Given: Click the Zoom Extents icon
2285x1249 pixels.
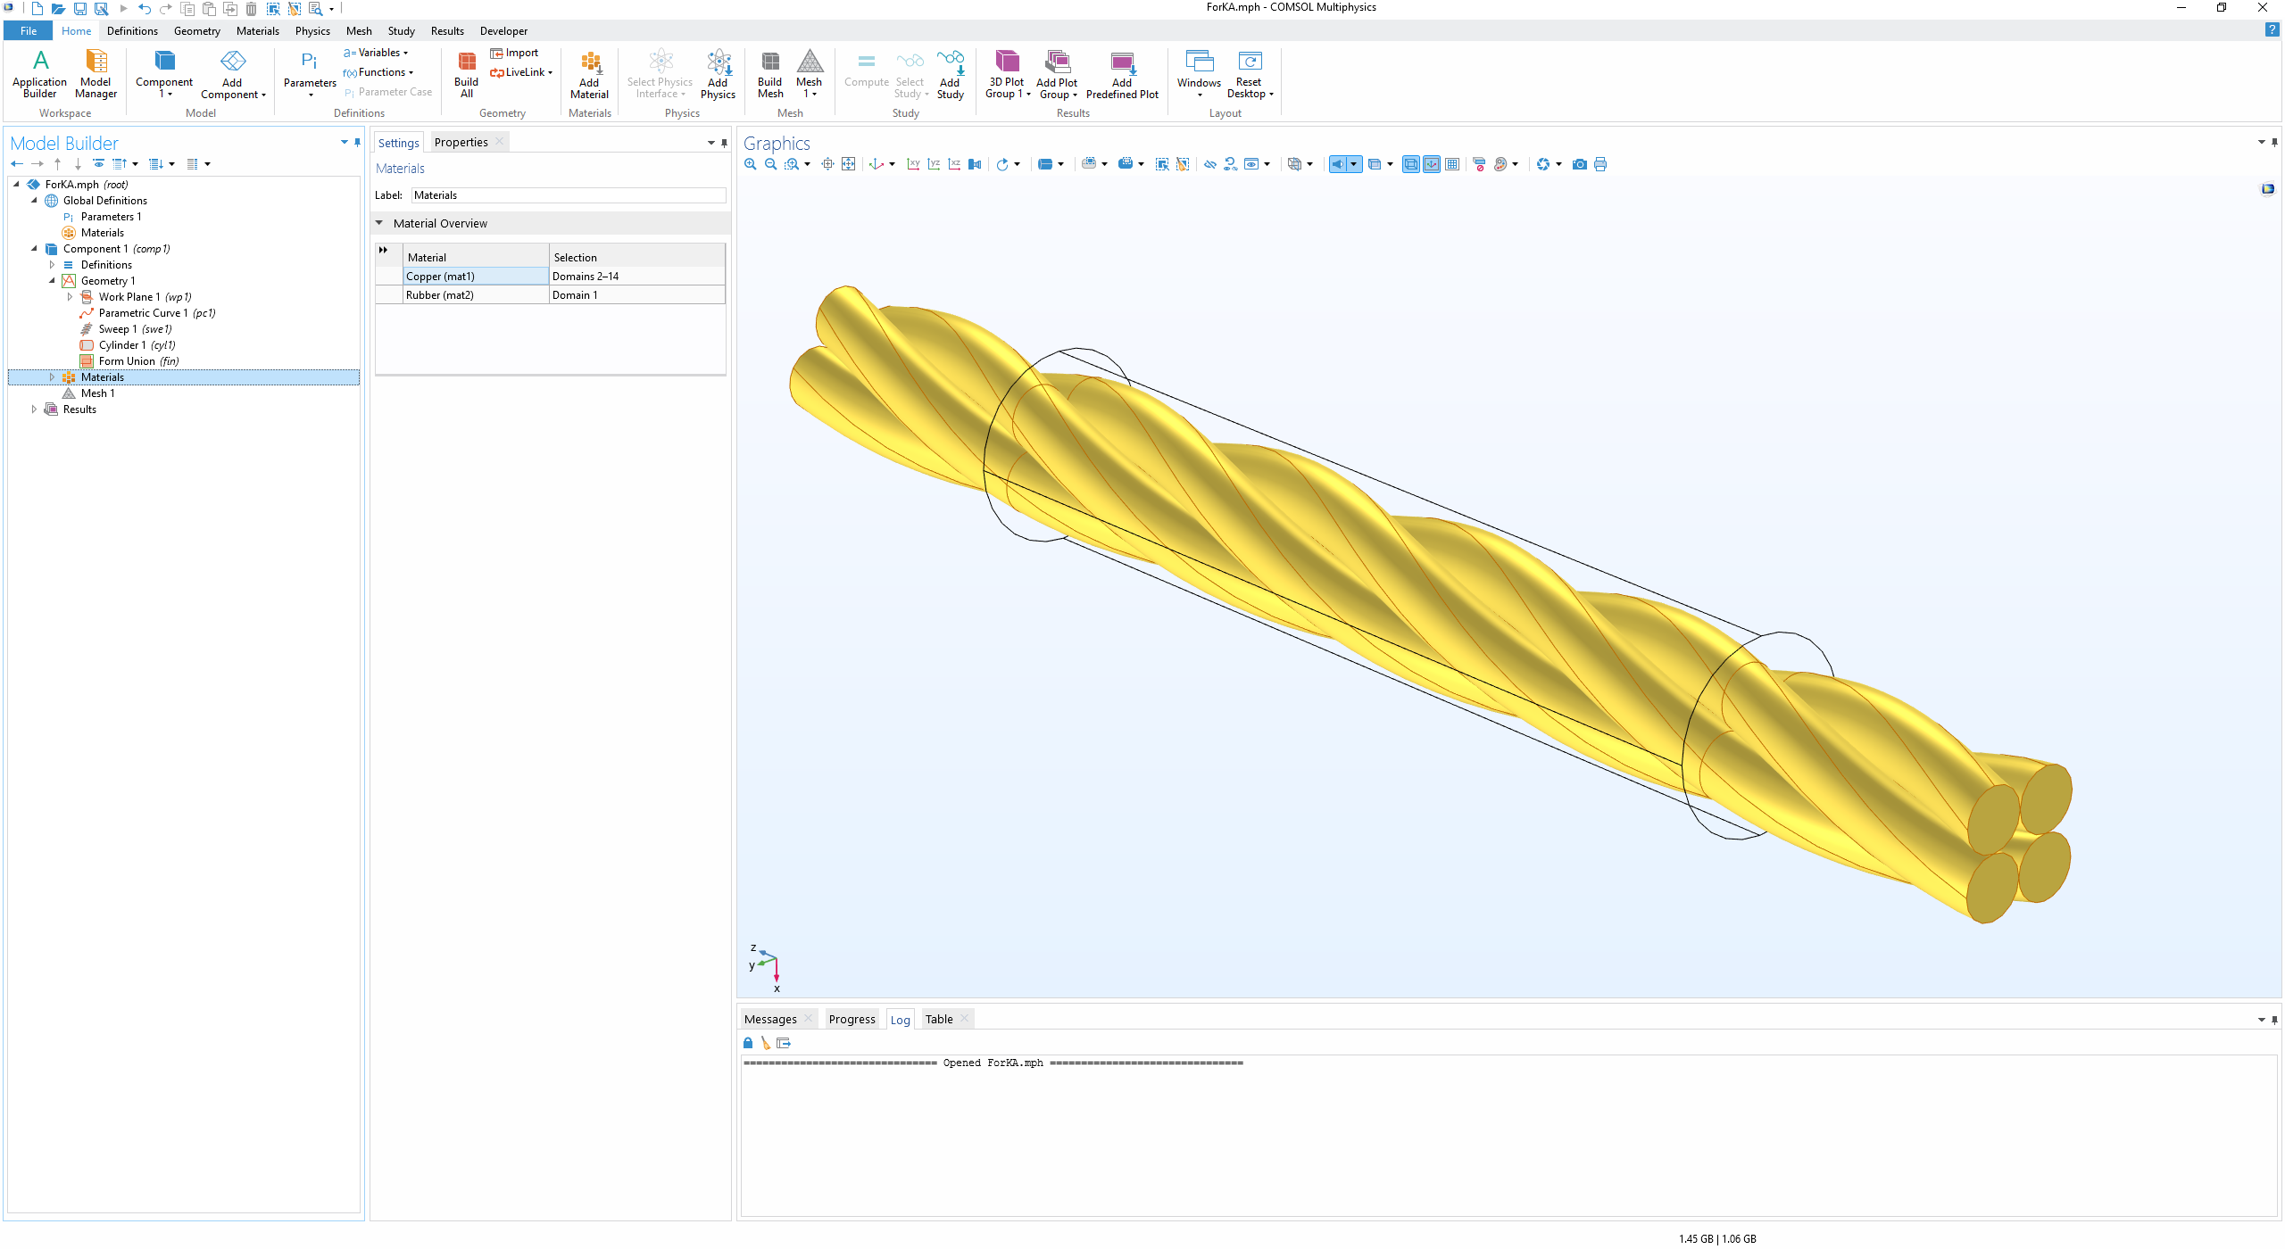Looking at the screenshot, I should point(849,164).
